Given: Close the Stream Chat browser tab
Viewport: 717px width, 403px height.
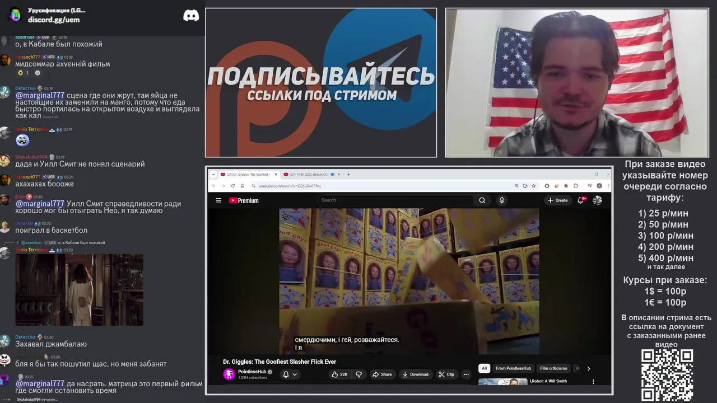Looking at the screenshot, I should click(339, 174).
